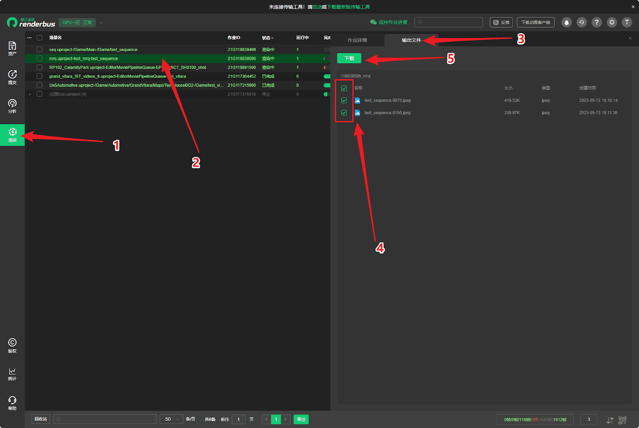Click the 下载动画客户端 button
The image size is (639, 428).
coord(536,22)
